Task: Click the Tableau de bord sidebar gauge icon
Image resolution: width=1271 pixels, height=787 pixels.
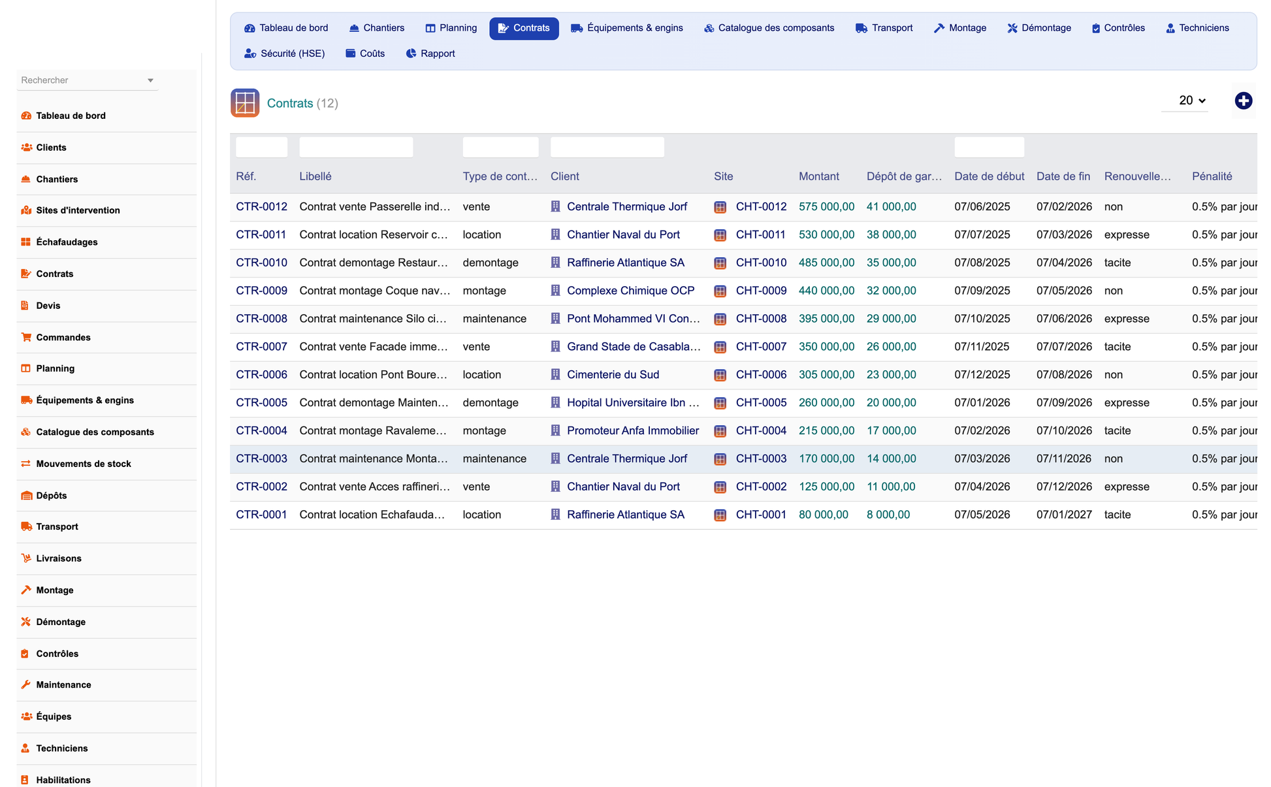Action: tap(26, 116)
